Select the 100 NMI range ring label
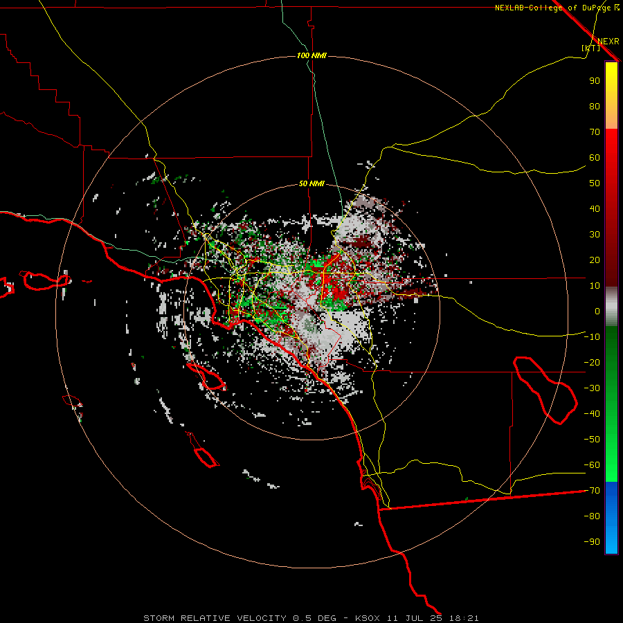This screenshot has width=623, height=623. tap(311, 55)
